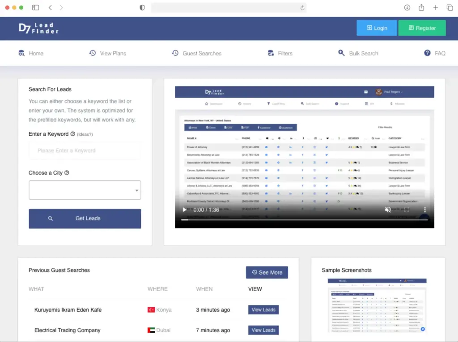This screenshot has height=342, width=458.
Task: Expand the Choose a City dropdown
Action: click(85, 190)
